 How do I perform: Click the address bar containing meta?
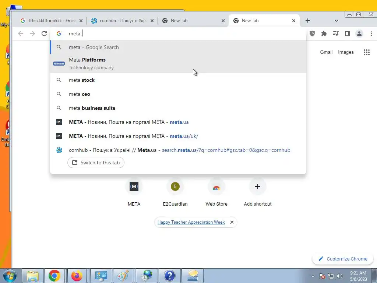click(x=178, y=34)
